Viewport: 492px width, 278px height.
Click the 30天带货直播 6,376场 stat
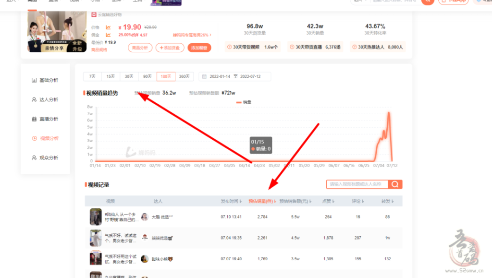pos(315,47)
